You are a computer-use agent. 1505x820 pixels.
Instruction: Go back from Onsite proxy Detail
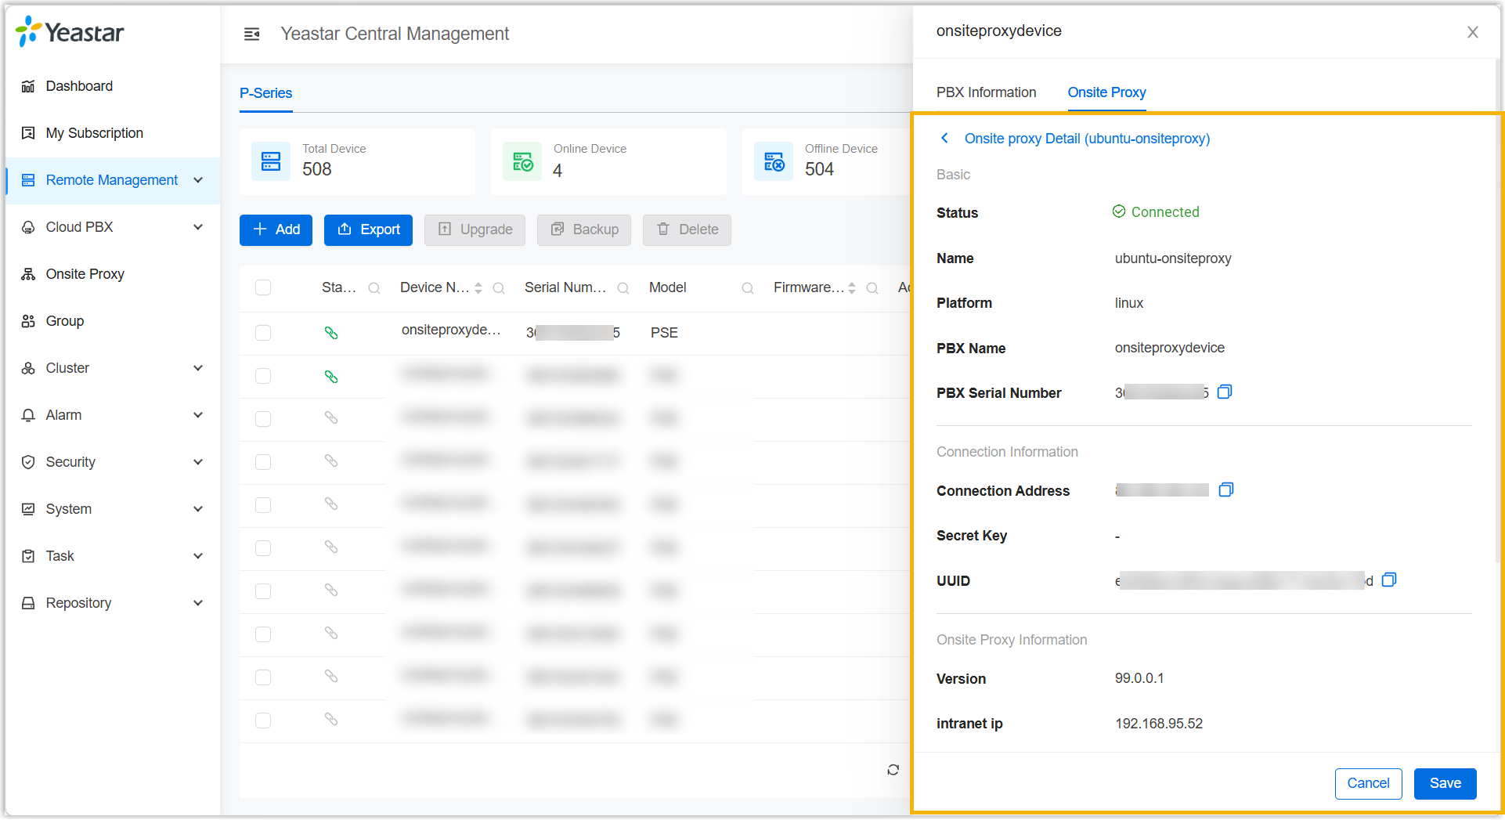(x=944, y=139)
